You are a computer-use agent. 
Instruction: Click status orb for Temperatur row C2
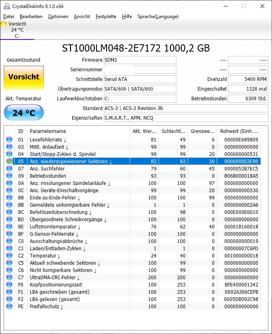coord(9,255)
